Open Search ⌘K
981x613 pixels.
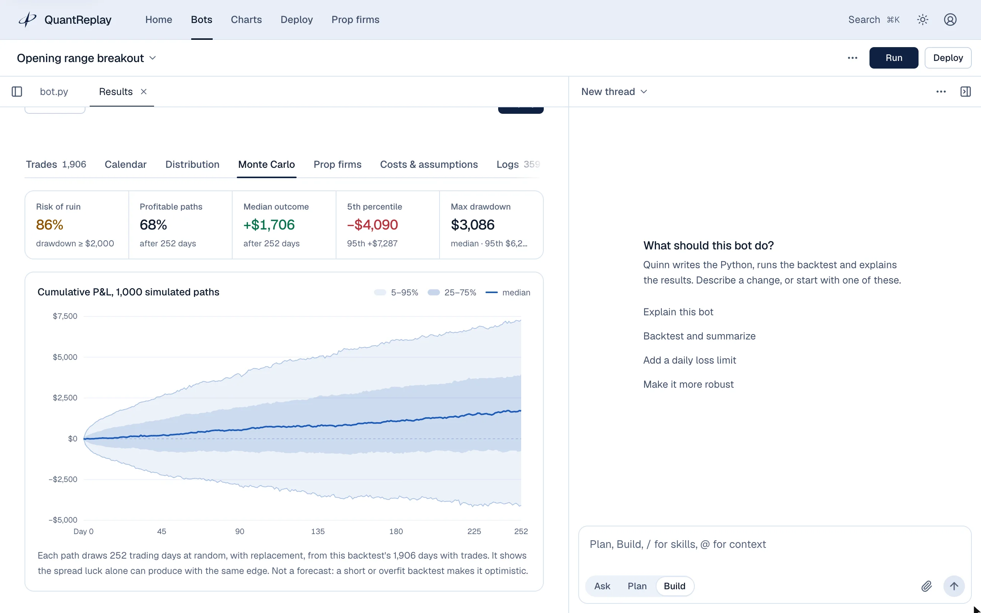[x=874, y=20]
